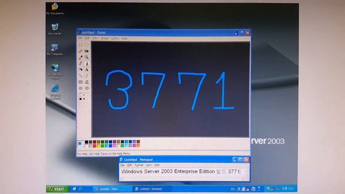Pick the Rectangle shape tool in Paint
The width and height of the screenshot is (345, 194).
(80, 82)
